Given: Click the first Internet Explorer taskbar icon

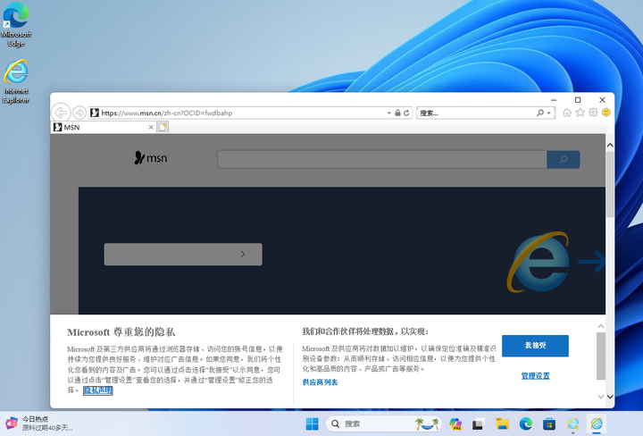Looking at the screenshot, I should tap(572, 423).
